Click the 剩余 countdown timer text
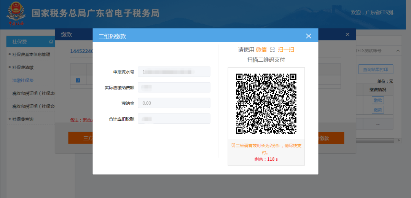Viewport: 411px width, 198px height. pos(266,159)
